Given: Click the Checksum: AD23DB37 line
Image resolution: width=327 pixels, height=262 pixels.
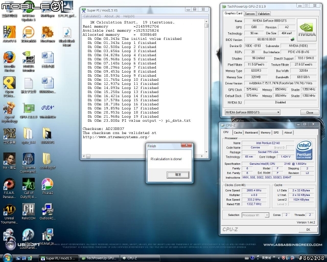Looking at the screenshot, I should [x=103, y=129].
